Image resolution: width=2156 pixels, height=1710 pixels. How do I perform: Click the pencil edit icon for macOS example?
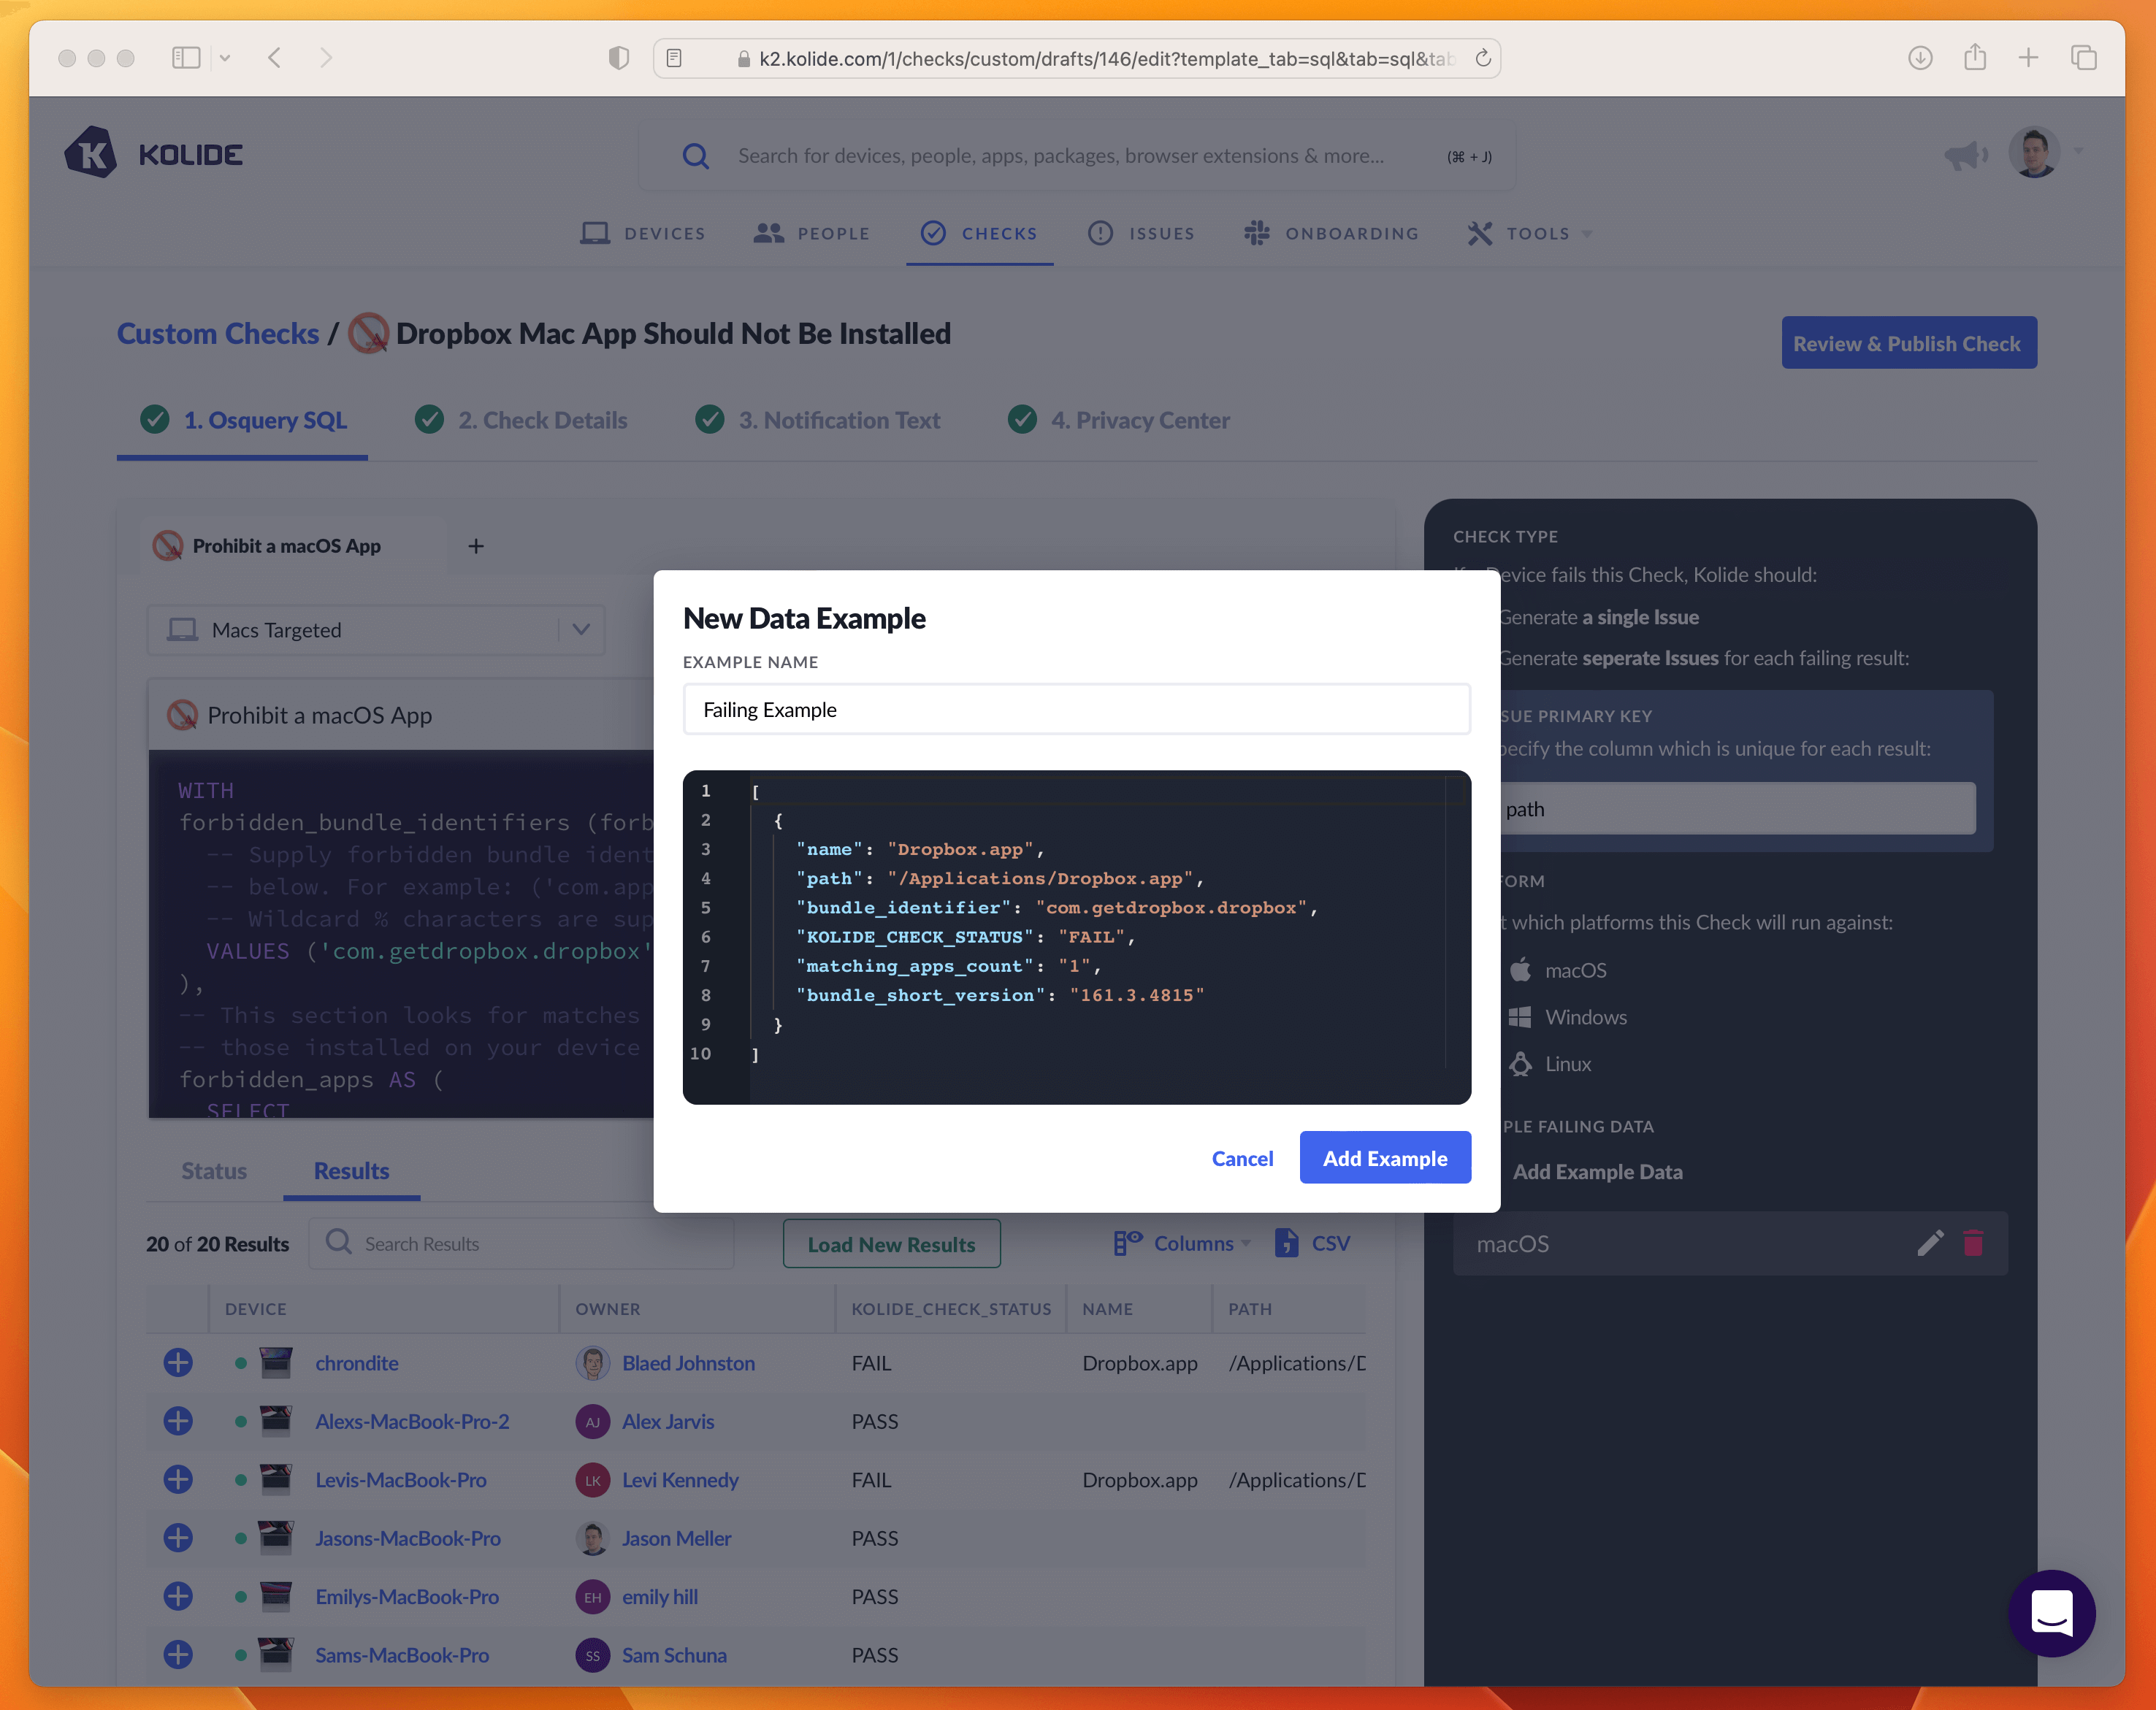pyautogui.click(x=1930, y=1243)
